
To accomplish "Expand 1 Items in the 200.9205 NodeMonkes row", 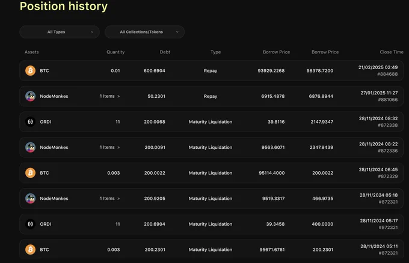I will pos(109,198).
